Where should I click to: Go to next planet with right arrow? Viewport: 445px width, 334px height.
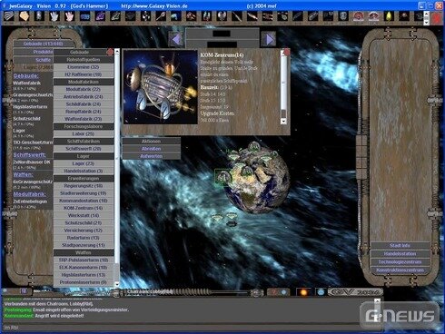point(269,39)
